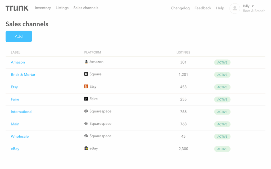This screenshot has height=169, width=271.
Task: Open the Billy profile avatar
Action: [234, 8]
